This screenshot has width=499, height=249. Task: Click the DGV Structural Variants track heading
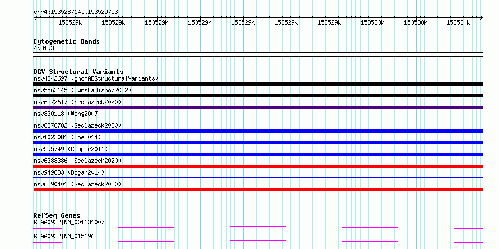78,72
